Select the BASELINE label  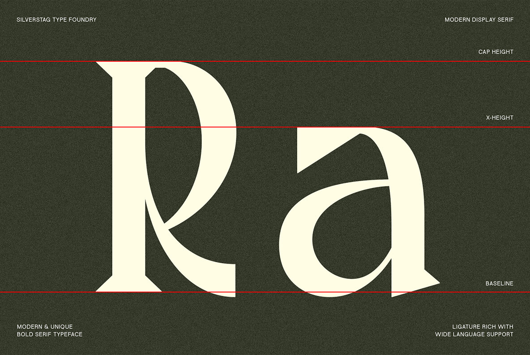click(x=499, y=284)
